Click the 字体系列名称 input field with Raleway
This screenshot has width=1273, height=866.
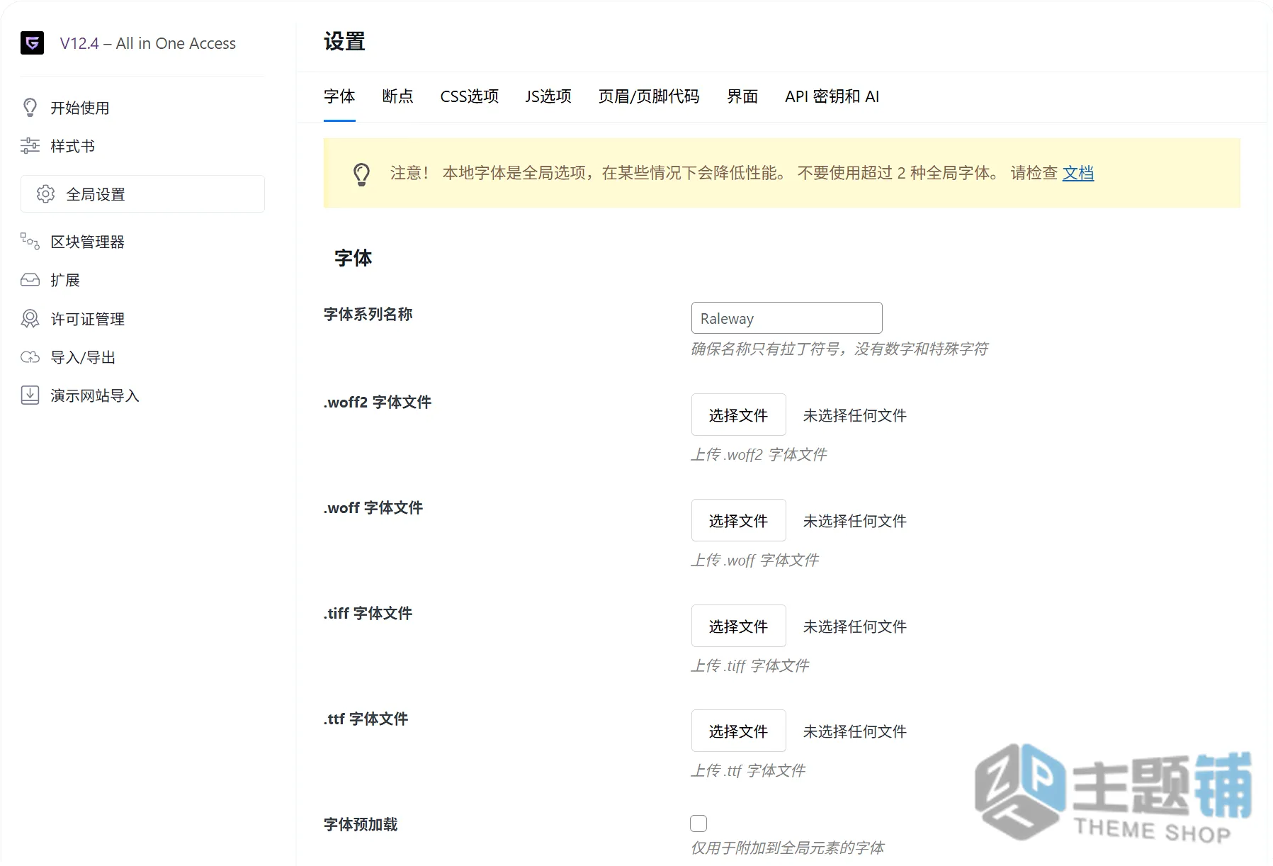point(786,318)
